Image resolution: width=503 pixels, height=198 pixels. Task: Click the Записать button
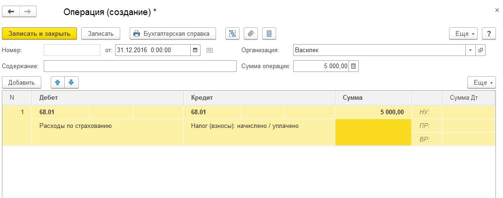click(101, 33)
